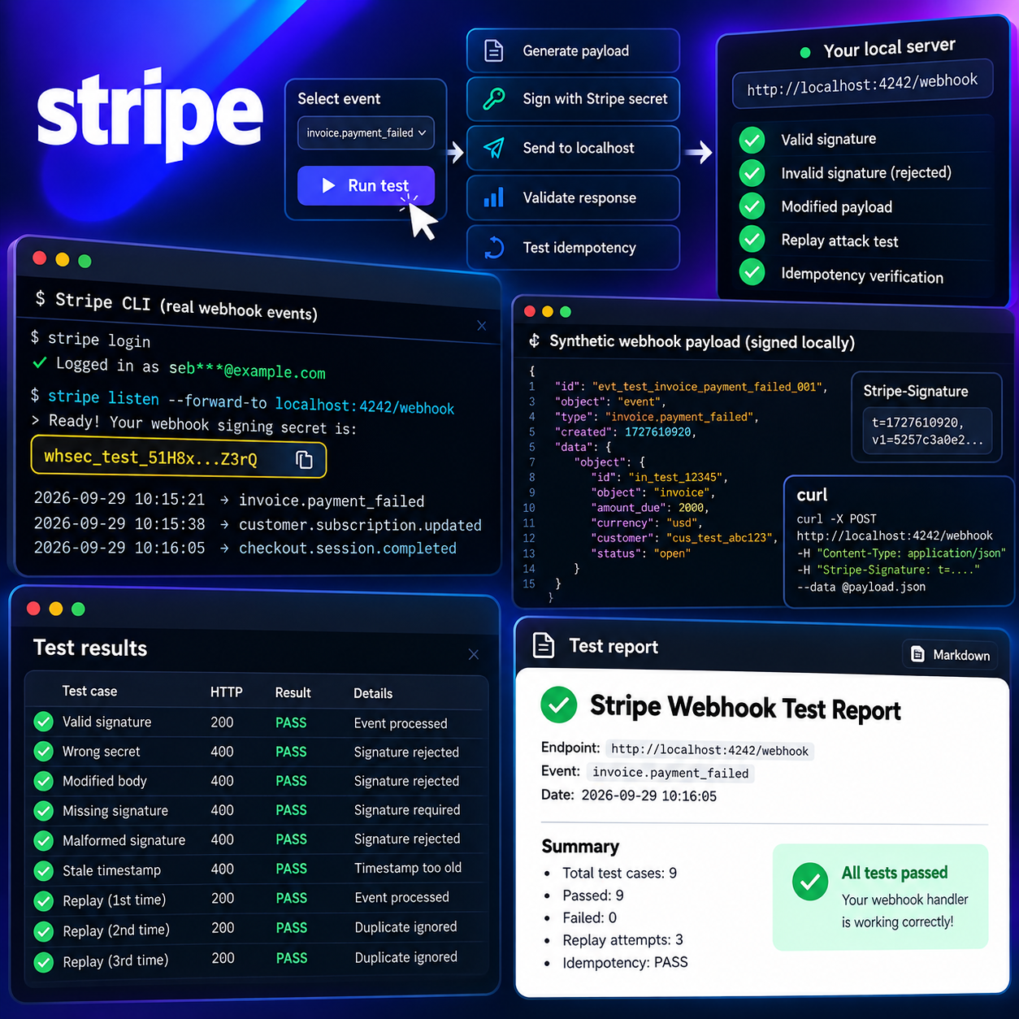
Task: Click the Run test button
Action: click(x=366, y=185)
